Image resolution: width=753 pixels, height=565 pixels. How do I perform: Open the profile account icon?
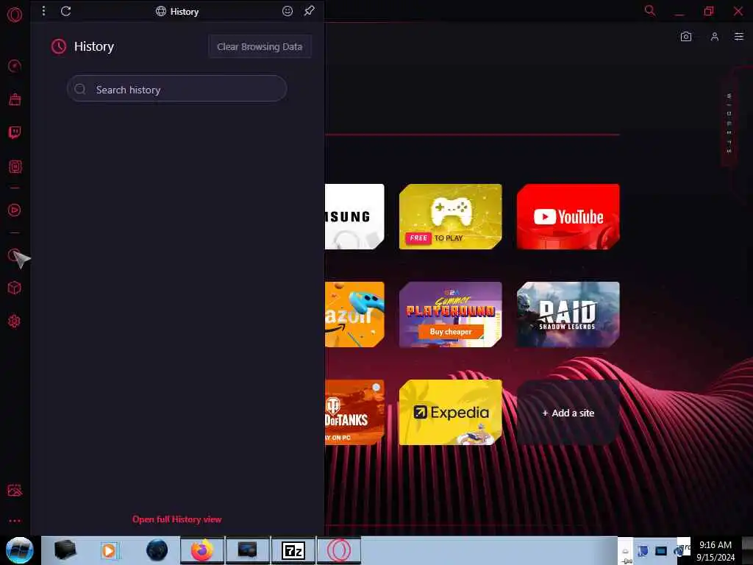tap(715, 37)
